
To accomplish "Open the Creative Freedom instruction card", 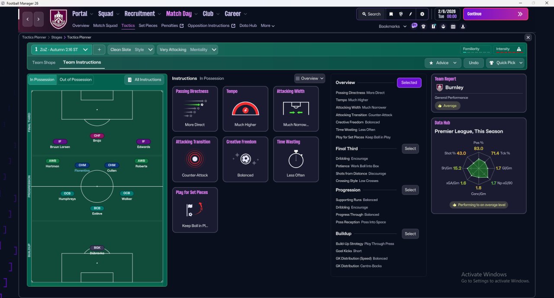I will [x=245, y=159].
